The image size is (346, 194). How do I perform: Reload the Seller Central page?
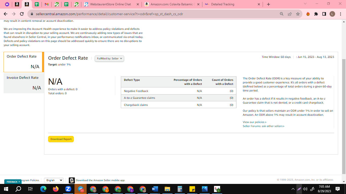[22, 14]
